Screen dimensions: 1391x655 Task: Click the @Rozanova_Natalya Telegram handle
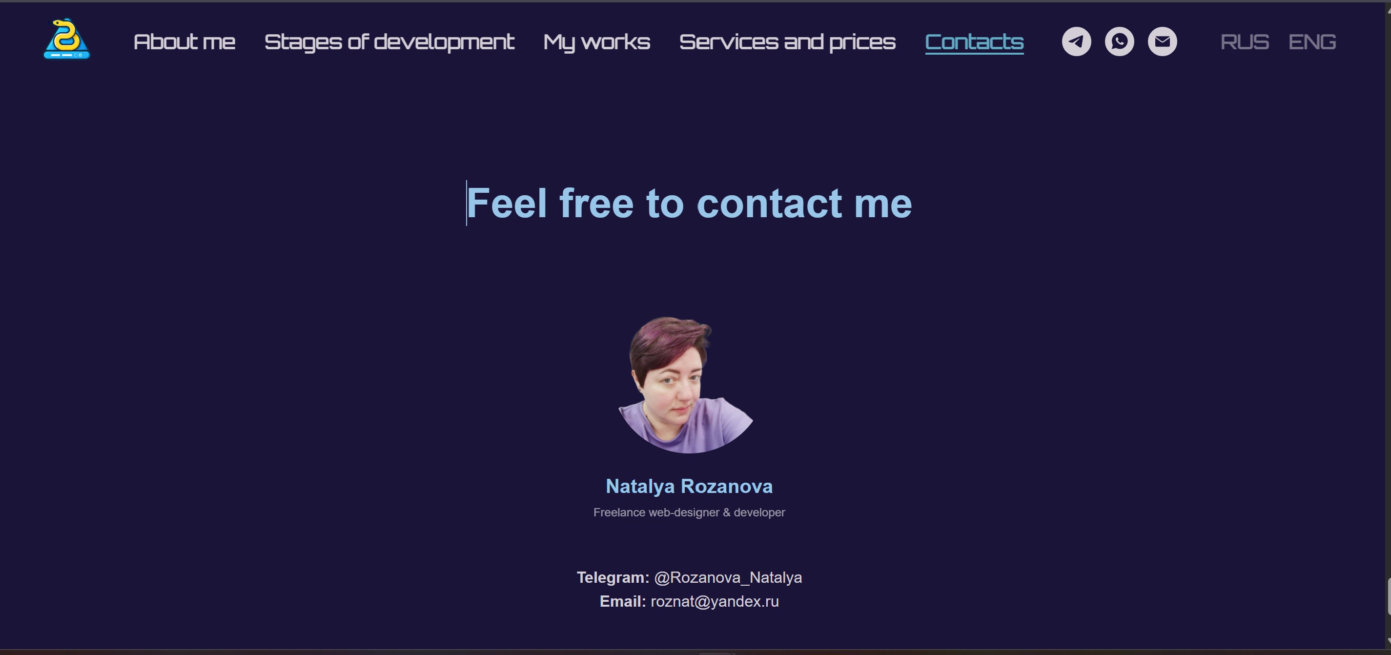pyautogui.click(x=728, y=578)
